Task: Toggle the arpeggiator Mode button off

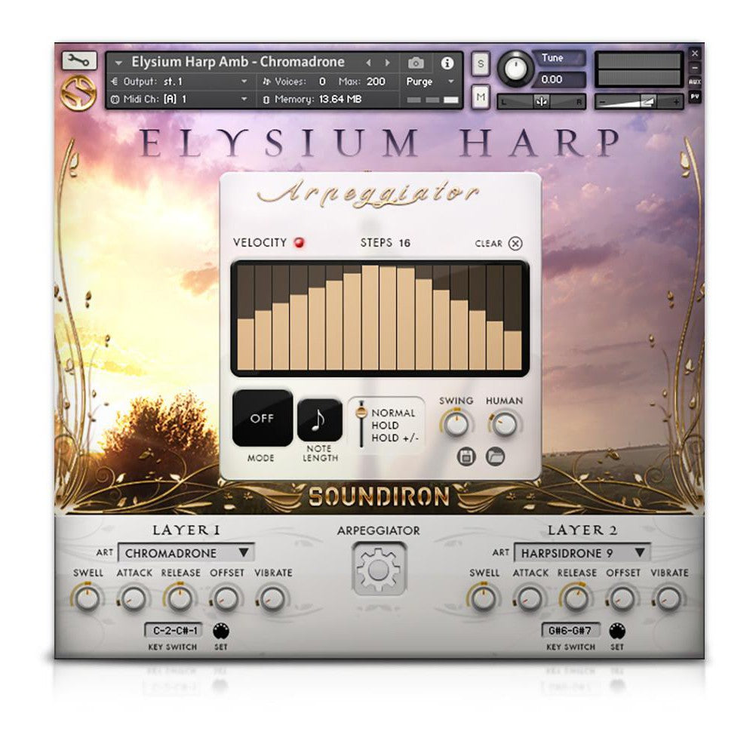Action: 261,419
